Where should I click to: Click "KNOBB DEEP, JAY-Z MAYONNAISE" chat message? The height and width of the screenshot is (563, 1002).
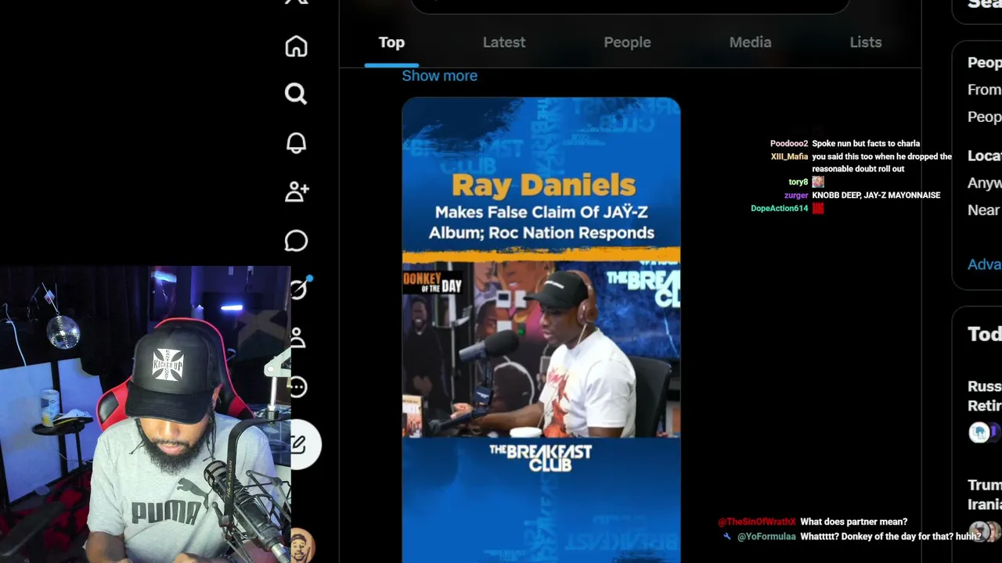(876, 195)
